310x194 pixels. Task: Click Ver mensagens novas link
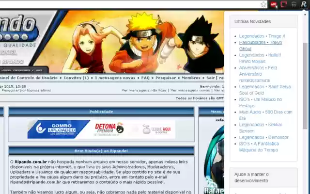[x=190, y=90]
